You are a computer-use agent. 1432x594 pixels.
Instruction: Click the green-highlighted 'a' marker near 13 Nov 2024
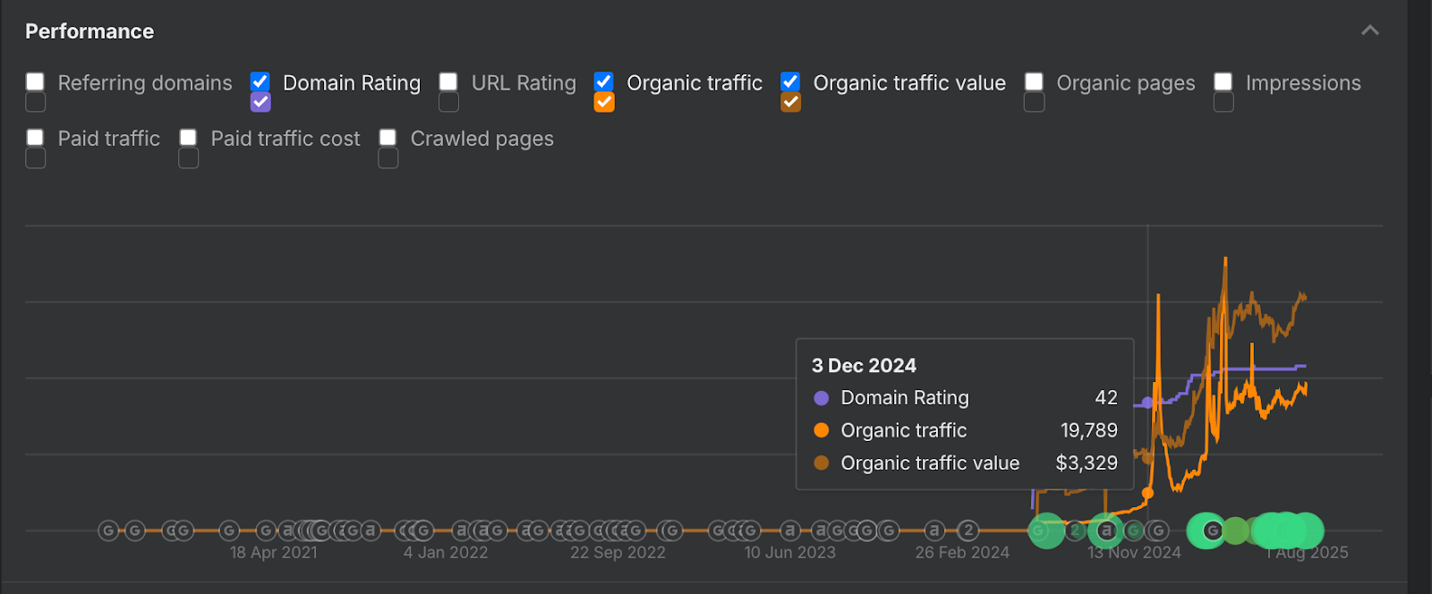(1106, 531)
